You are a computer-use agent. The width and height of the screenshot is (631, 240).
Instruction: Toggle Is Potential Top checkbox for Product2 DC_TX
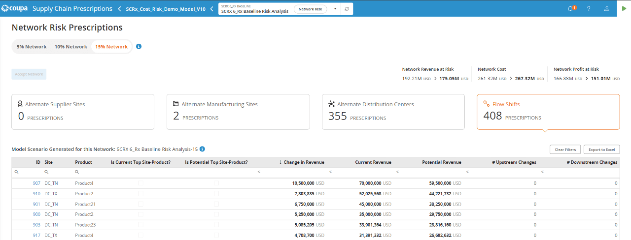tap(216, 193)
